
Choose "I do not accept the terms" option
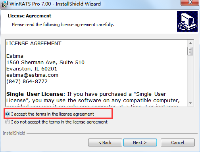(x=8, y=122)
